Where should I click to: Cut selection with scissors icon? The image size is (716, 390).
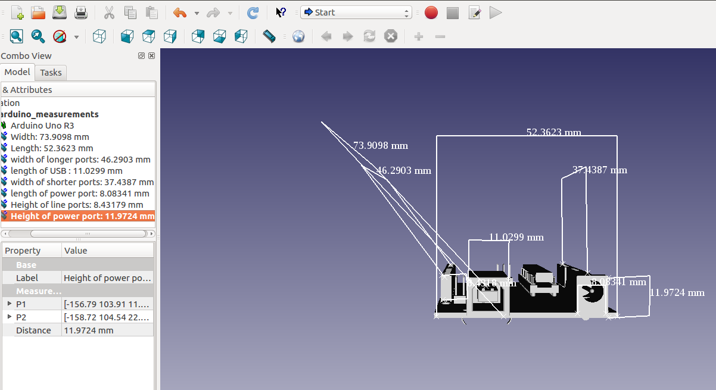[x=109, y=12]
